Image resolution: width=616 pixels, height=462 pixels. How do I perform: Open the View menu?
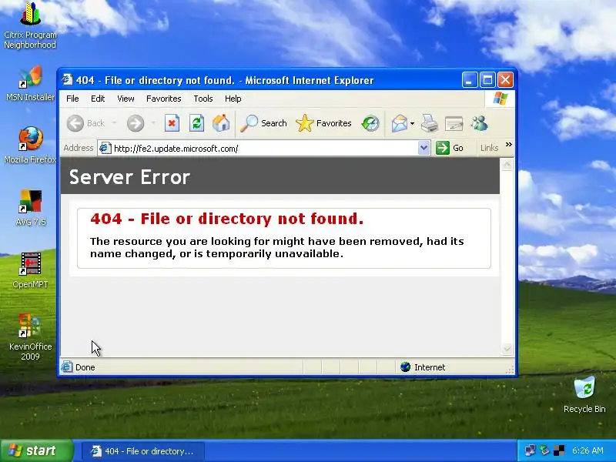pyautogui.click(x=126, y=99)
